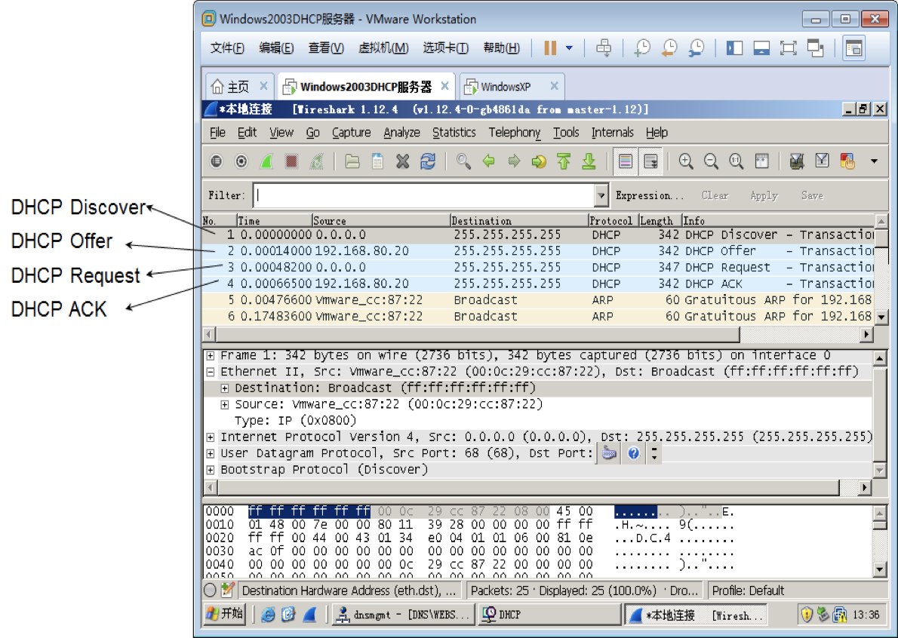This screenshot has height=638, width=898.
Task: Expand the Source: Vmware_cc:87:22 node
Action: click(225, 404)
